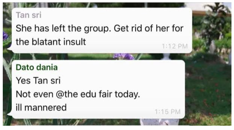Tap the dark plant in wallpaper corner
This screenshot has height=130, width=234.
(x=215, y=22)
